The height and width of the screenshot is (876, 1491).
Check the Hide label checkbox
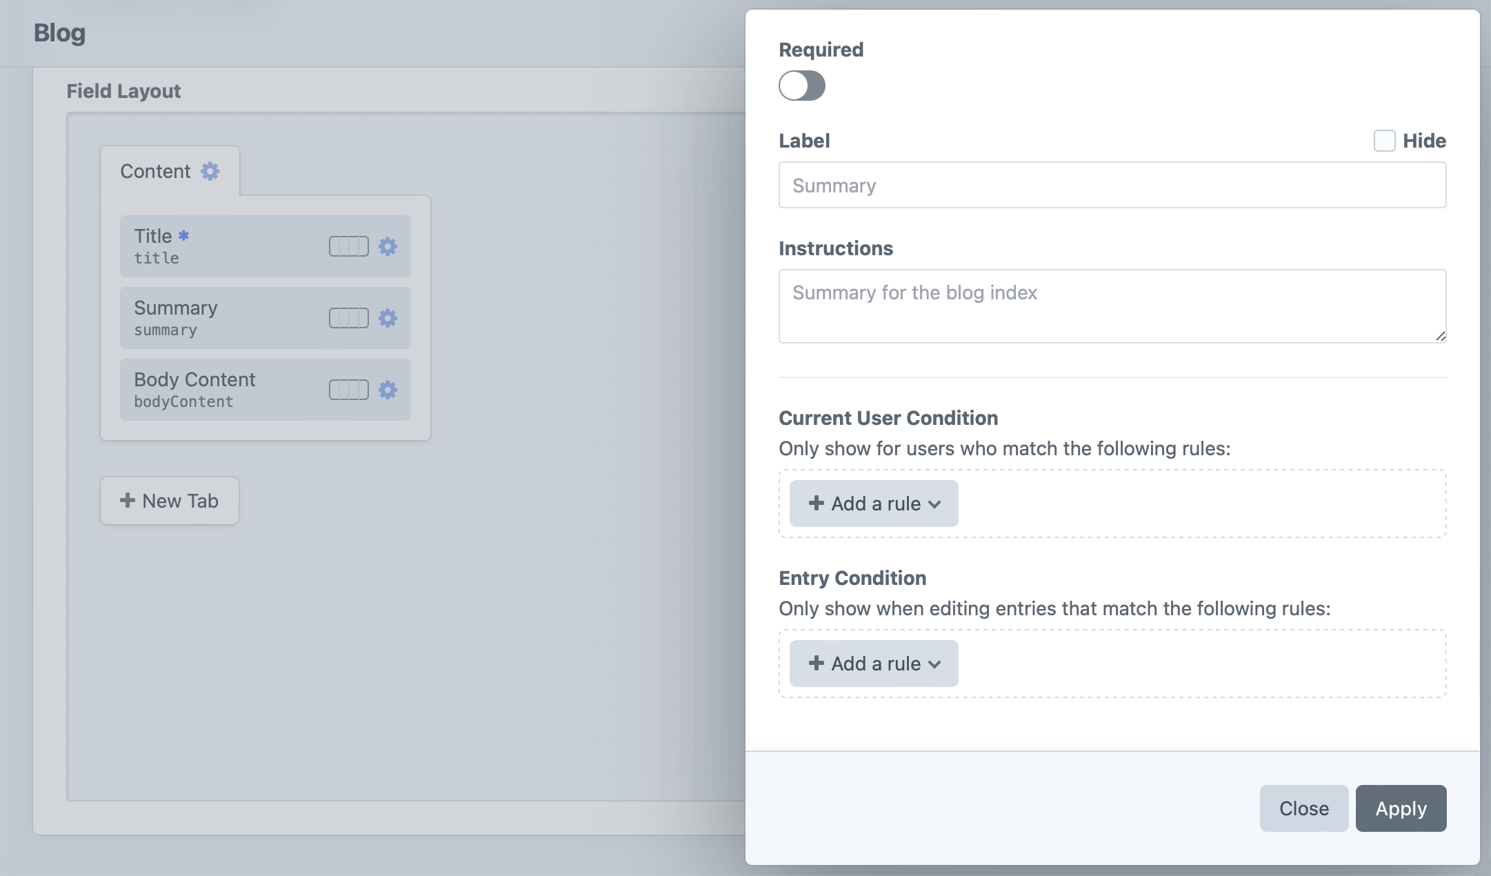point(1384,141)
